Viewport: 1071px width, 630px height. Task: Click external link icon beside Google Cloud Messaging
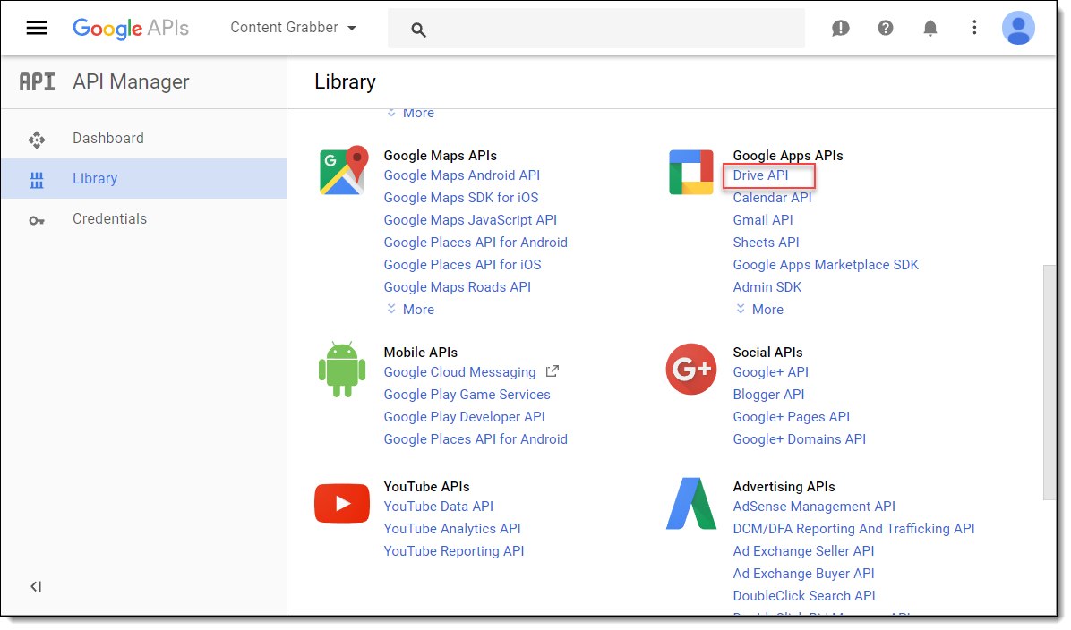(552, 371)
